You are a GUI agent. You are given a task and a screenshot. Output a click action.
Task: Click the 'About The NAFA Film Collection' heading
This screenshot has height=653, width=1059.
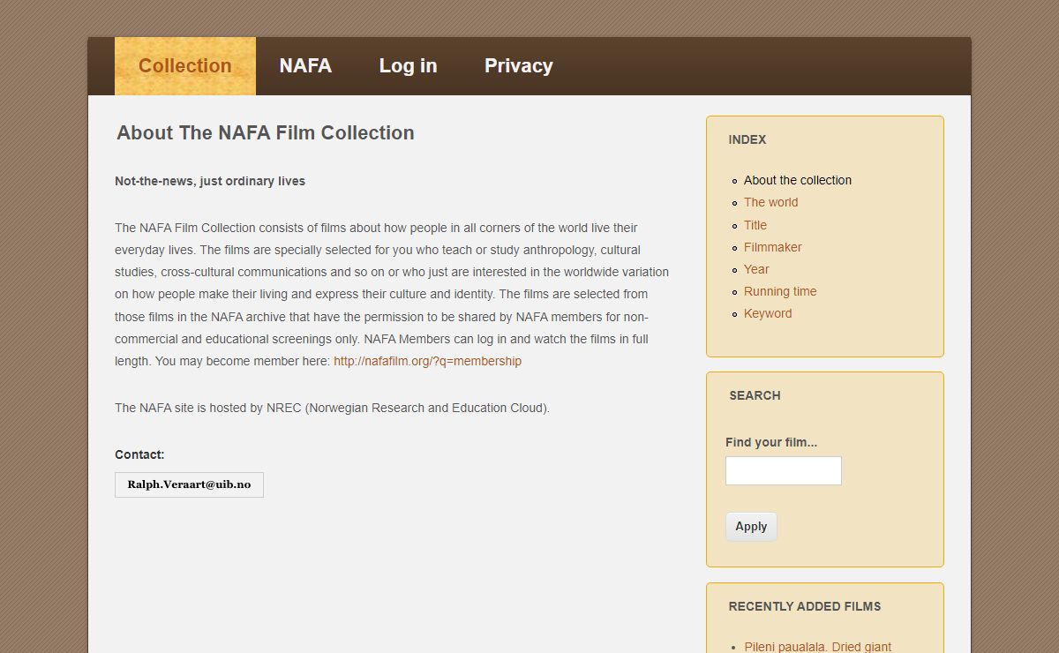(266, 133)
